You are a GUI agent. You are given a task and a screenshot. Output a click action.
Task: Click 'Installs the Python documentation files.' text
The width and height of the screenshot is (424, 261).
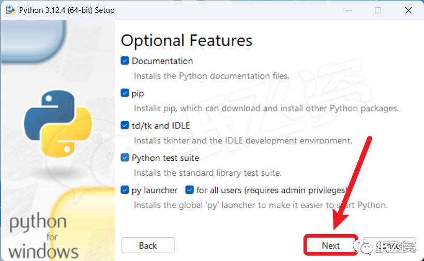211,76
